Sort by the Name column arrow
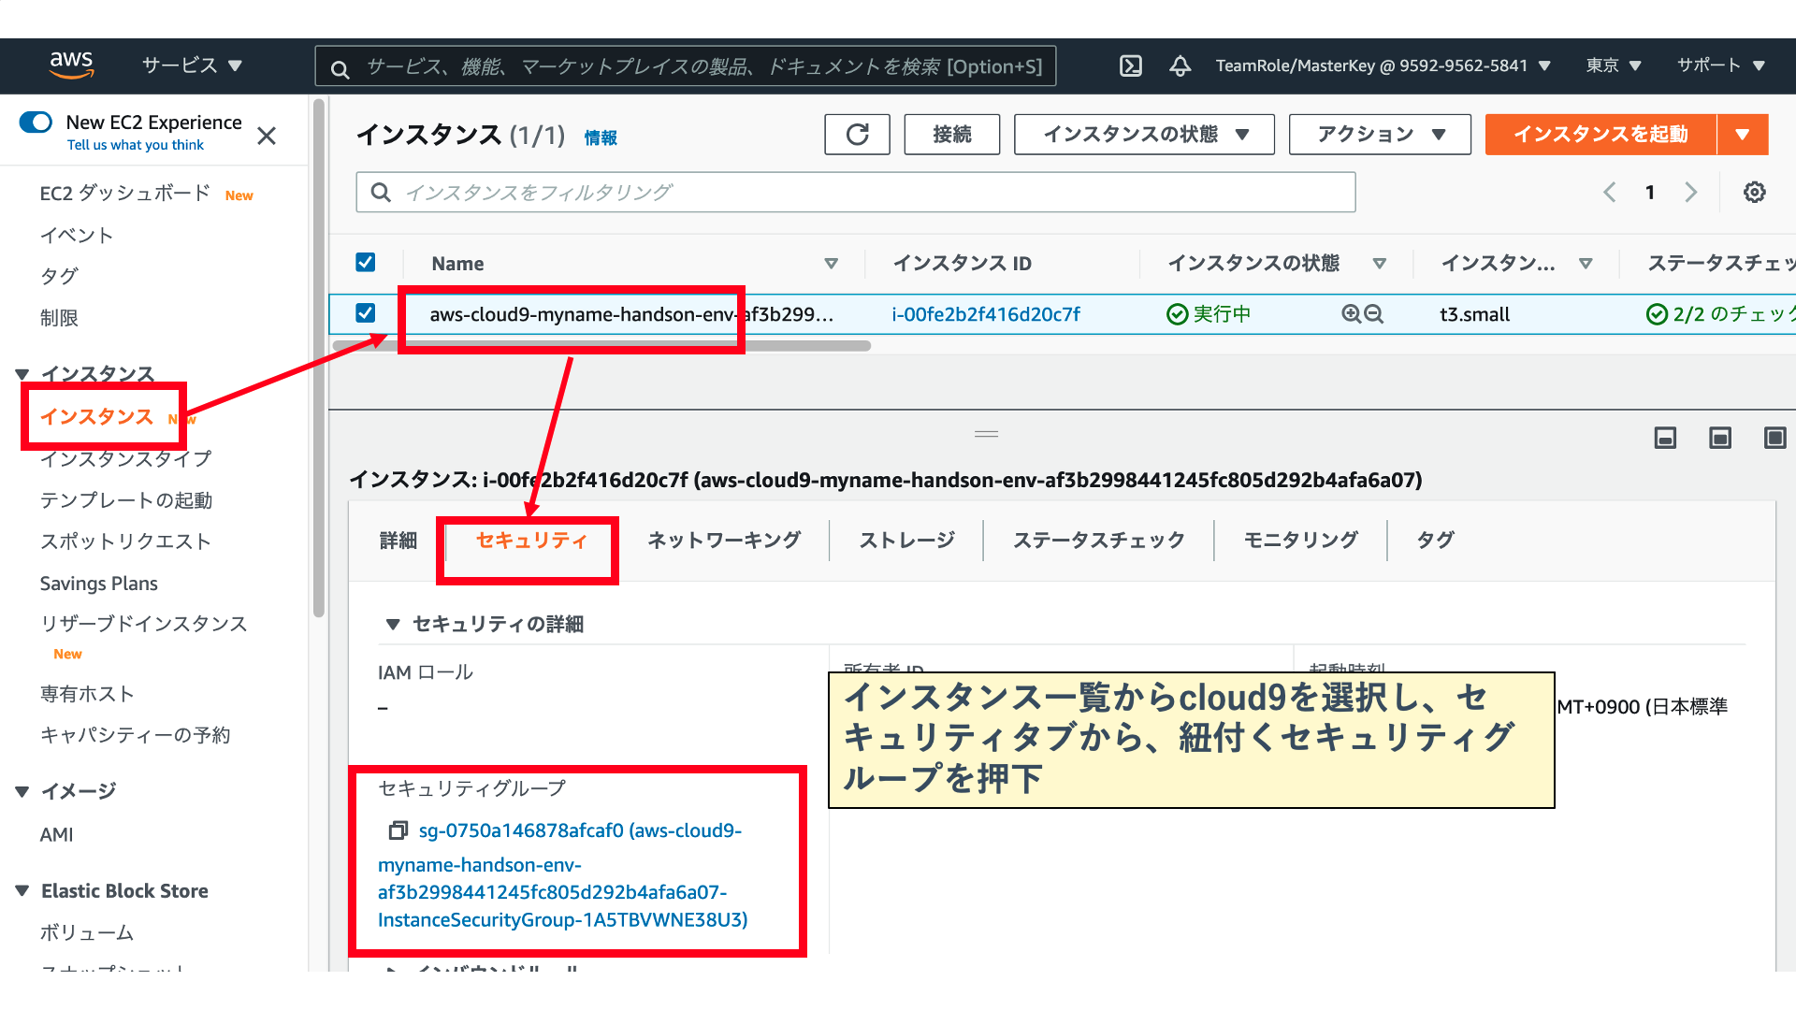 (x=831, y=264)
